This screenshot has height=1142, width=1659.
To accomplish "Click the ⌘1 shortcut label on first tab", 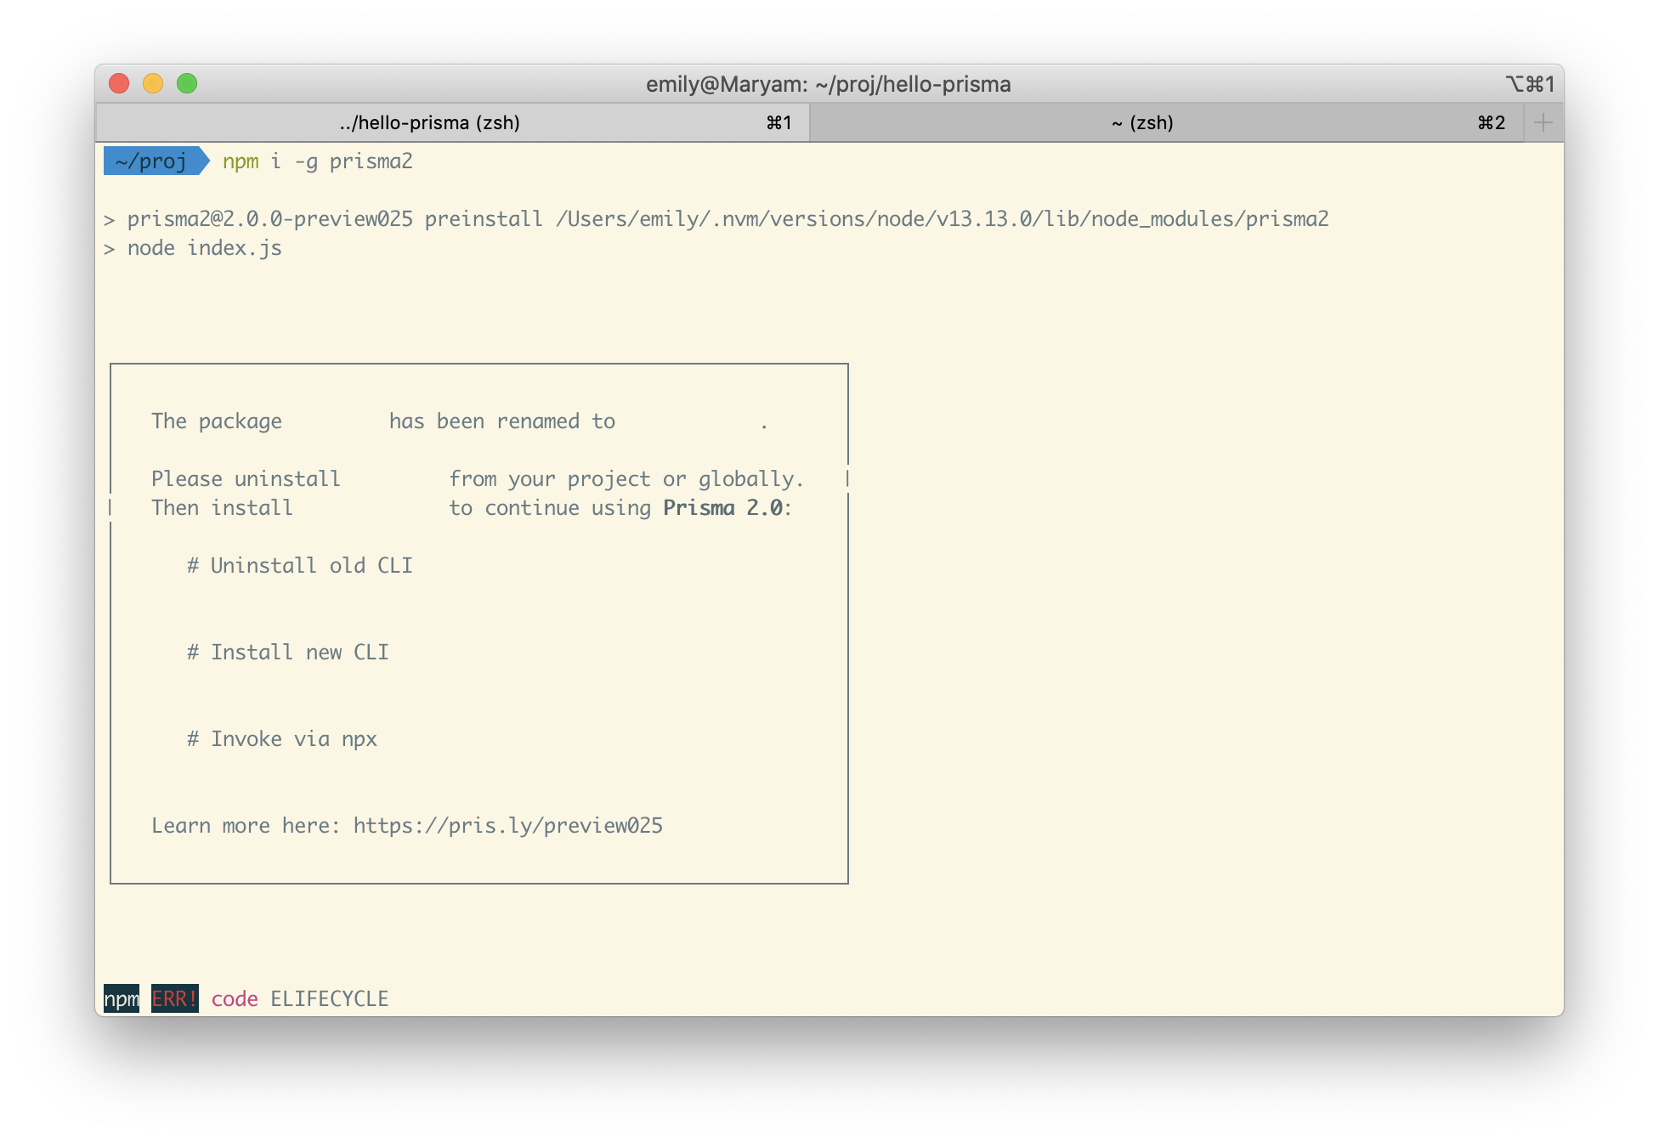I will [x=779, y=122].
